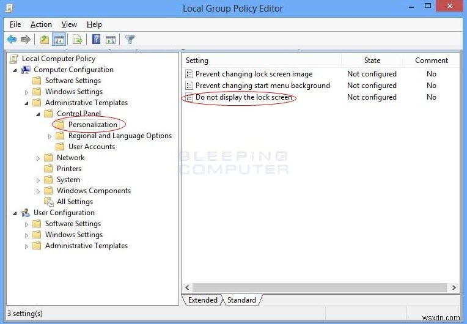The width and height of the screenshot is (467, 324).
Task: Click the policy icon beside Do not display the lock screen
Action: [x=189, y=97]
